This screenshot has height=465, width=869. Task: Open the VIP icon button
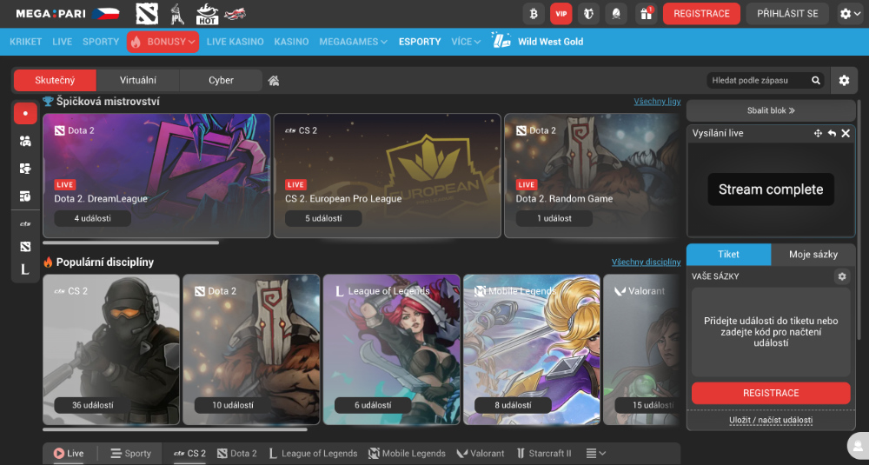pos(561,14)
